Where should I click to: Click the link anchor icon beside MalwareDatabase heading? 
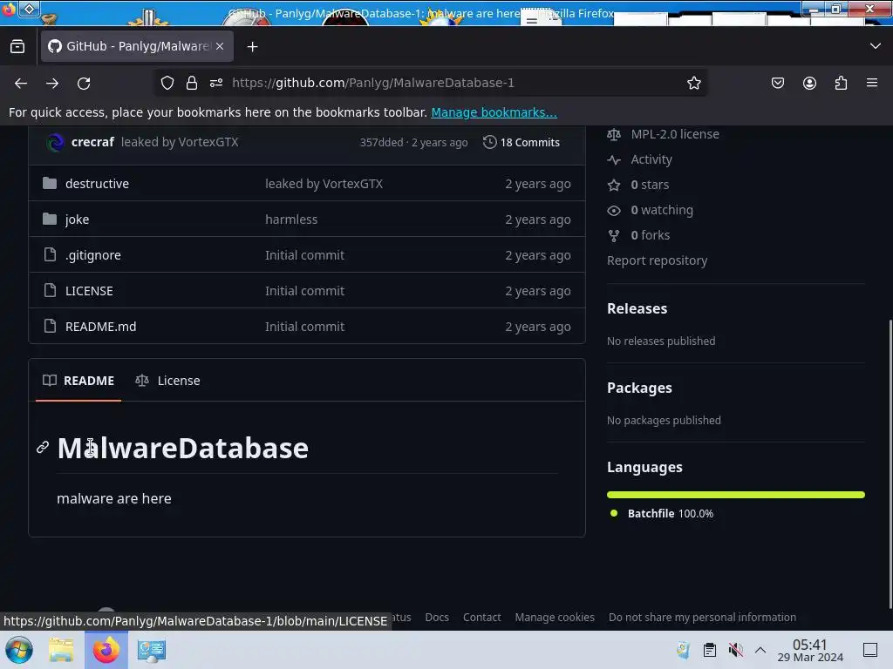pyautogui.click(x=43, y=448)
